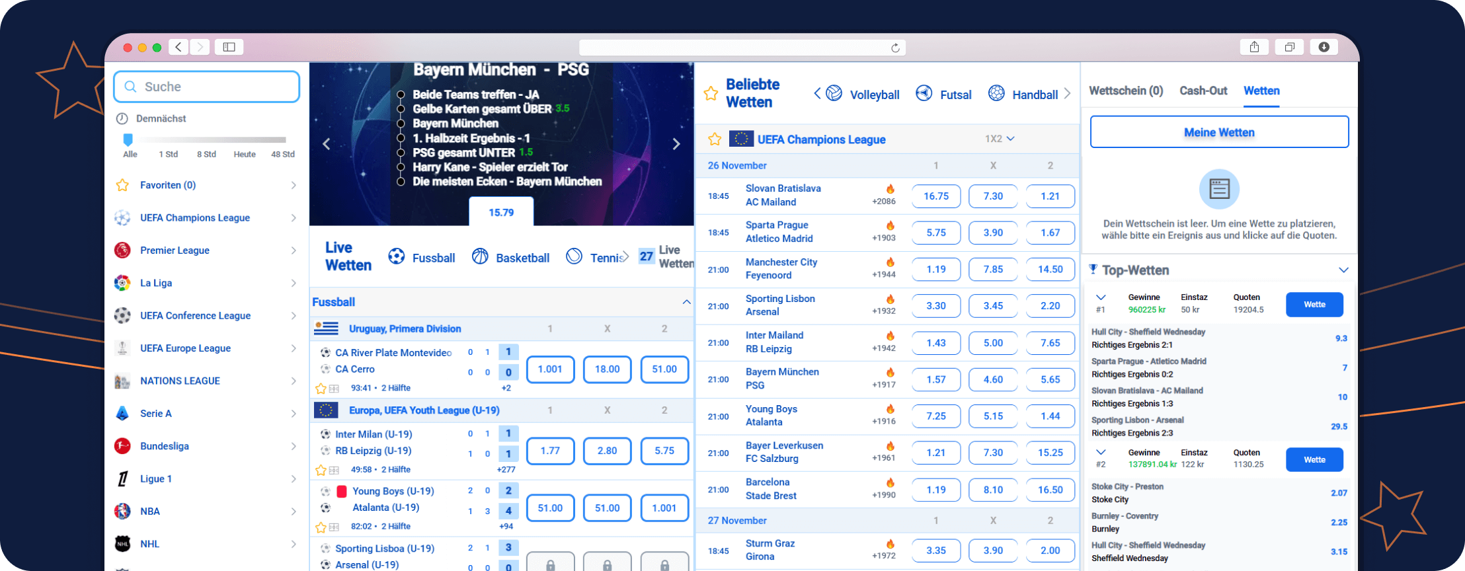1465x571 pixels.
Task: Expand UEFA Champions League sidebar chevron
Action: tap(294, 217)
